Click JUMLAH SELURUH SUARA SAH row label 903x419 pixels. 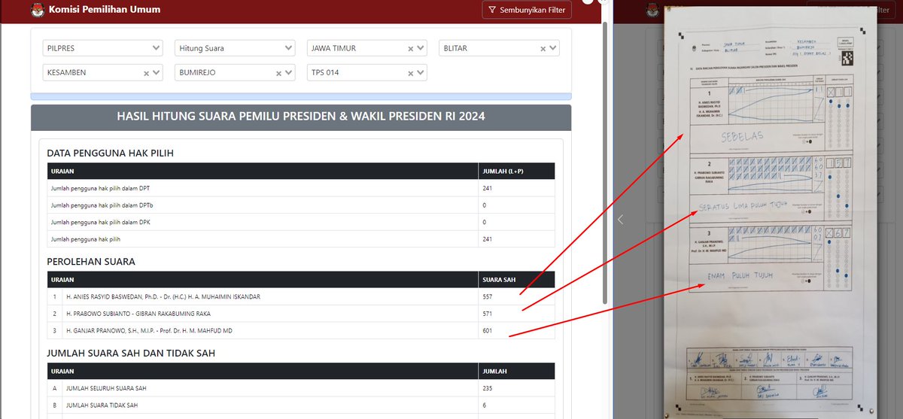click(105, 388)
